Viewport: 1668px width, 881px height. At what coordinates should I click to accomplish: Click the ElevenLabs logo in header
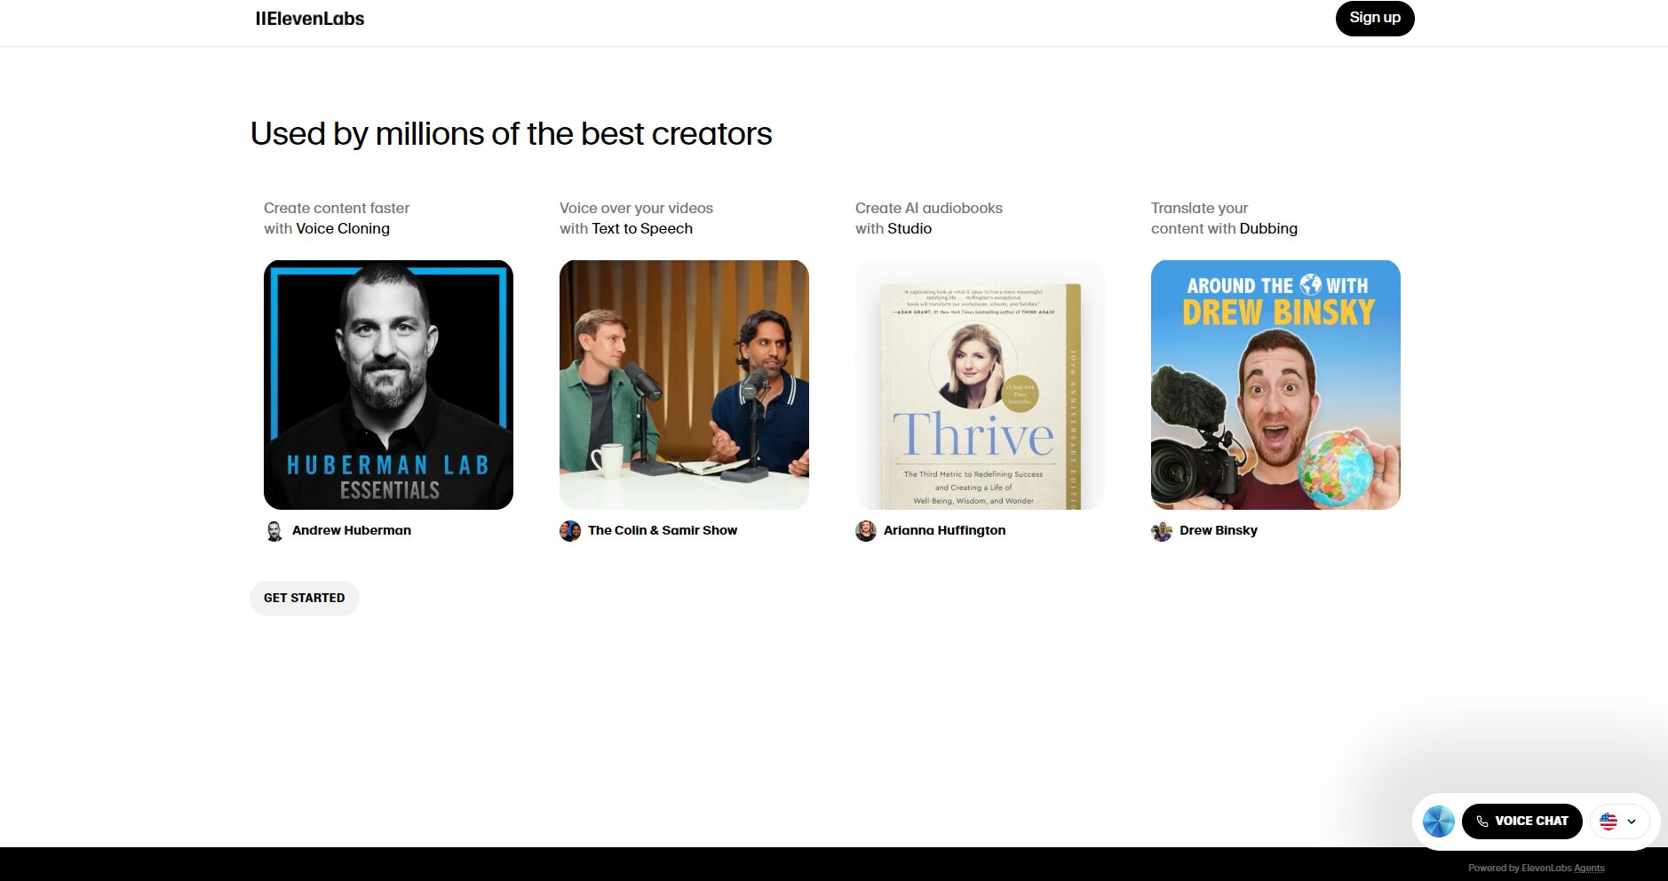point(310,19)
